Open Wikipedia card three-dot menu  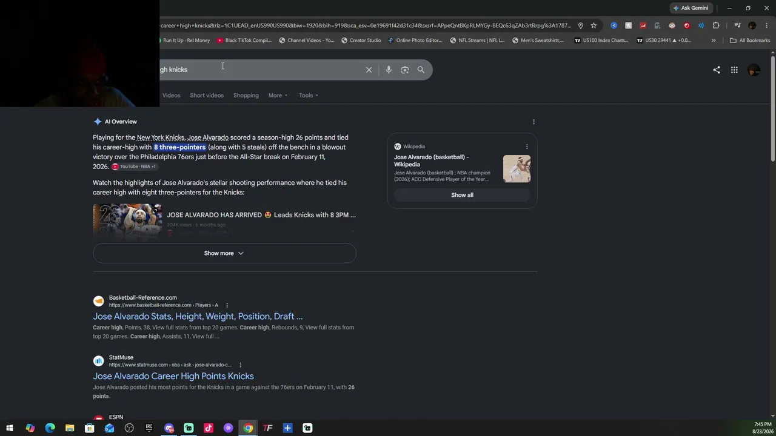(527, 147)
